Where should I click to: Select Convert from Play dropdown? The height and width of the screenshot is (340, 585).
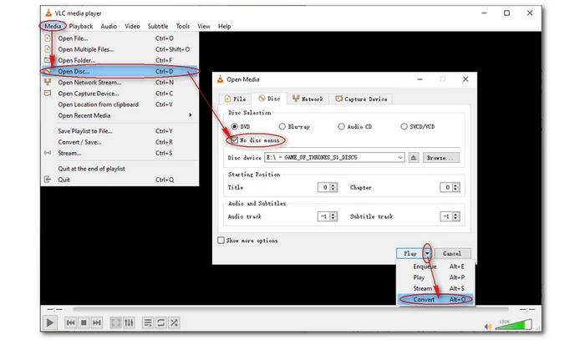tap(435, 299)
